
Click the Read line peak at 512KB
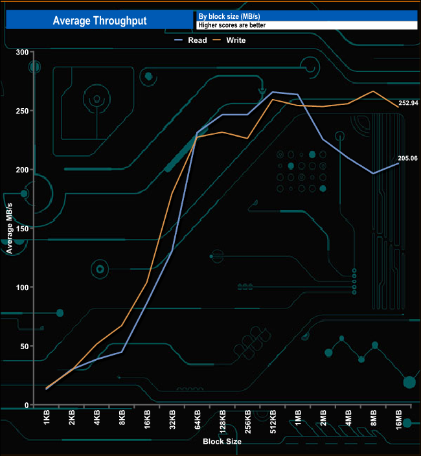[273, 92]
